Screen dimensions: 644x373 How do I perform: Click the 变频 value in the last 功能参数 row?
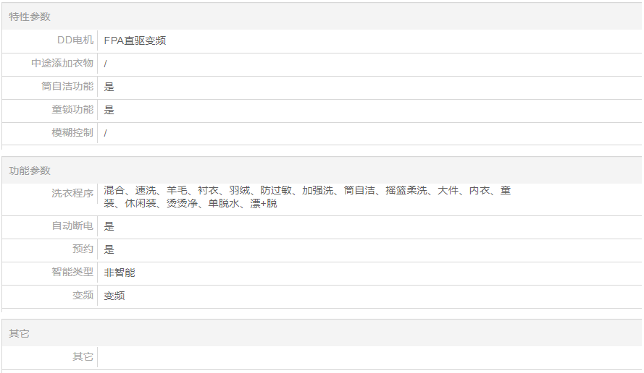(114, 296)
